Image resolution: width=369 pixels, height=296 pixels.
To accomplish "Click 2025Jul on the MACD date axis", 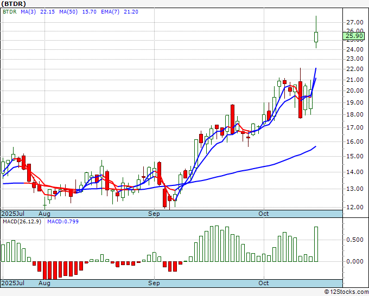I will (x=13, y=283).
